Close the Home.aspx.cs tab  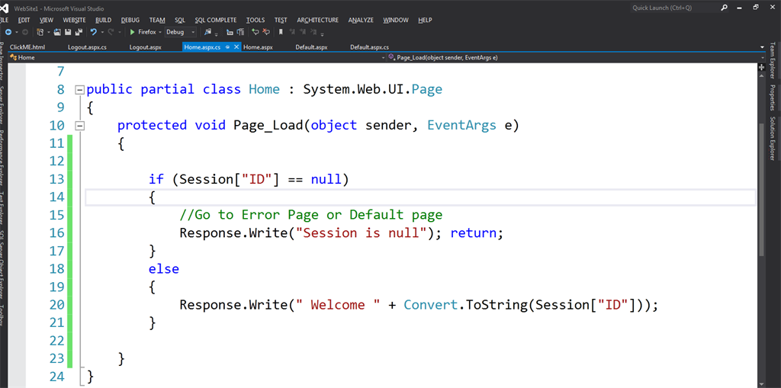tap(236, 46)
